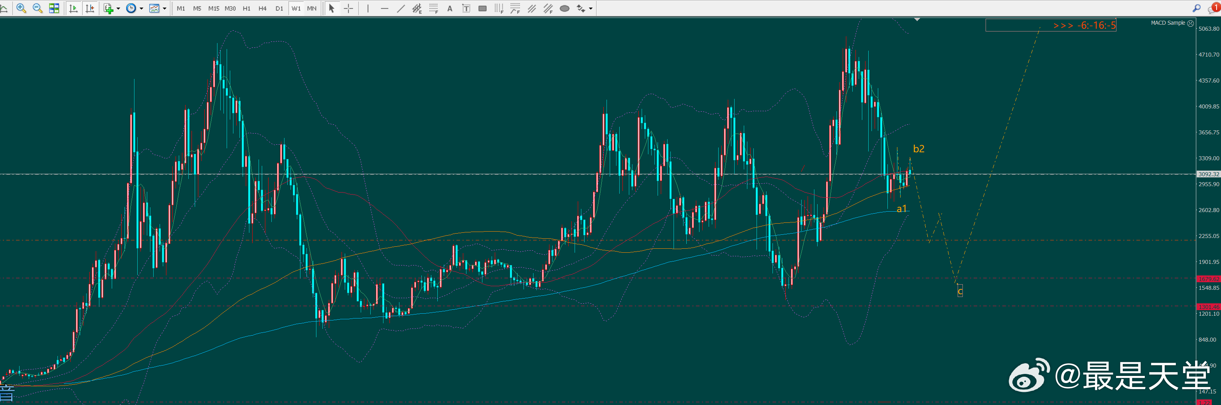The width and height of the screenshot is (1221, 405).
Task: Open the search magnifier in the toolbar
Action: click(x=1196, y=8)
